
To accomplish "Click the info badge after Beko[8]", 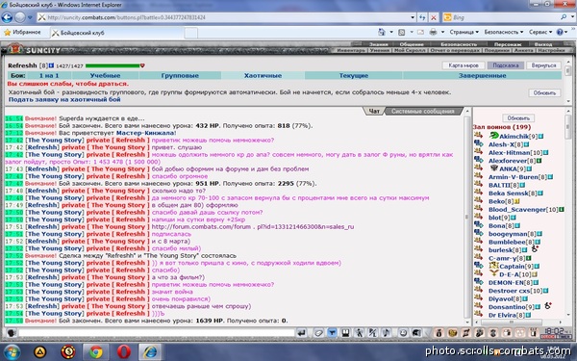I will click(516, 201).
